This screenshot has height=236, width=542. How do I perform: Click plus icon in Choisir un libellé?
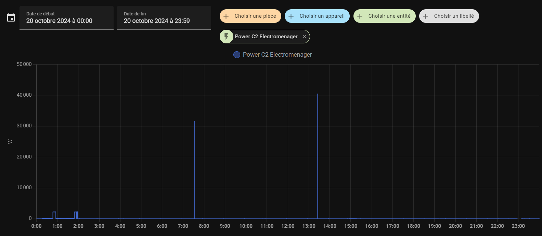pos(426,16)
